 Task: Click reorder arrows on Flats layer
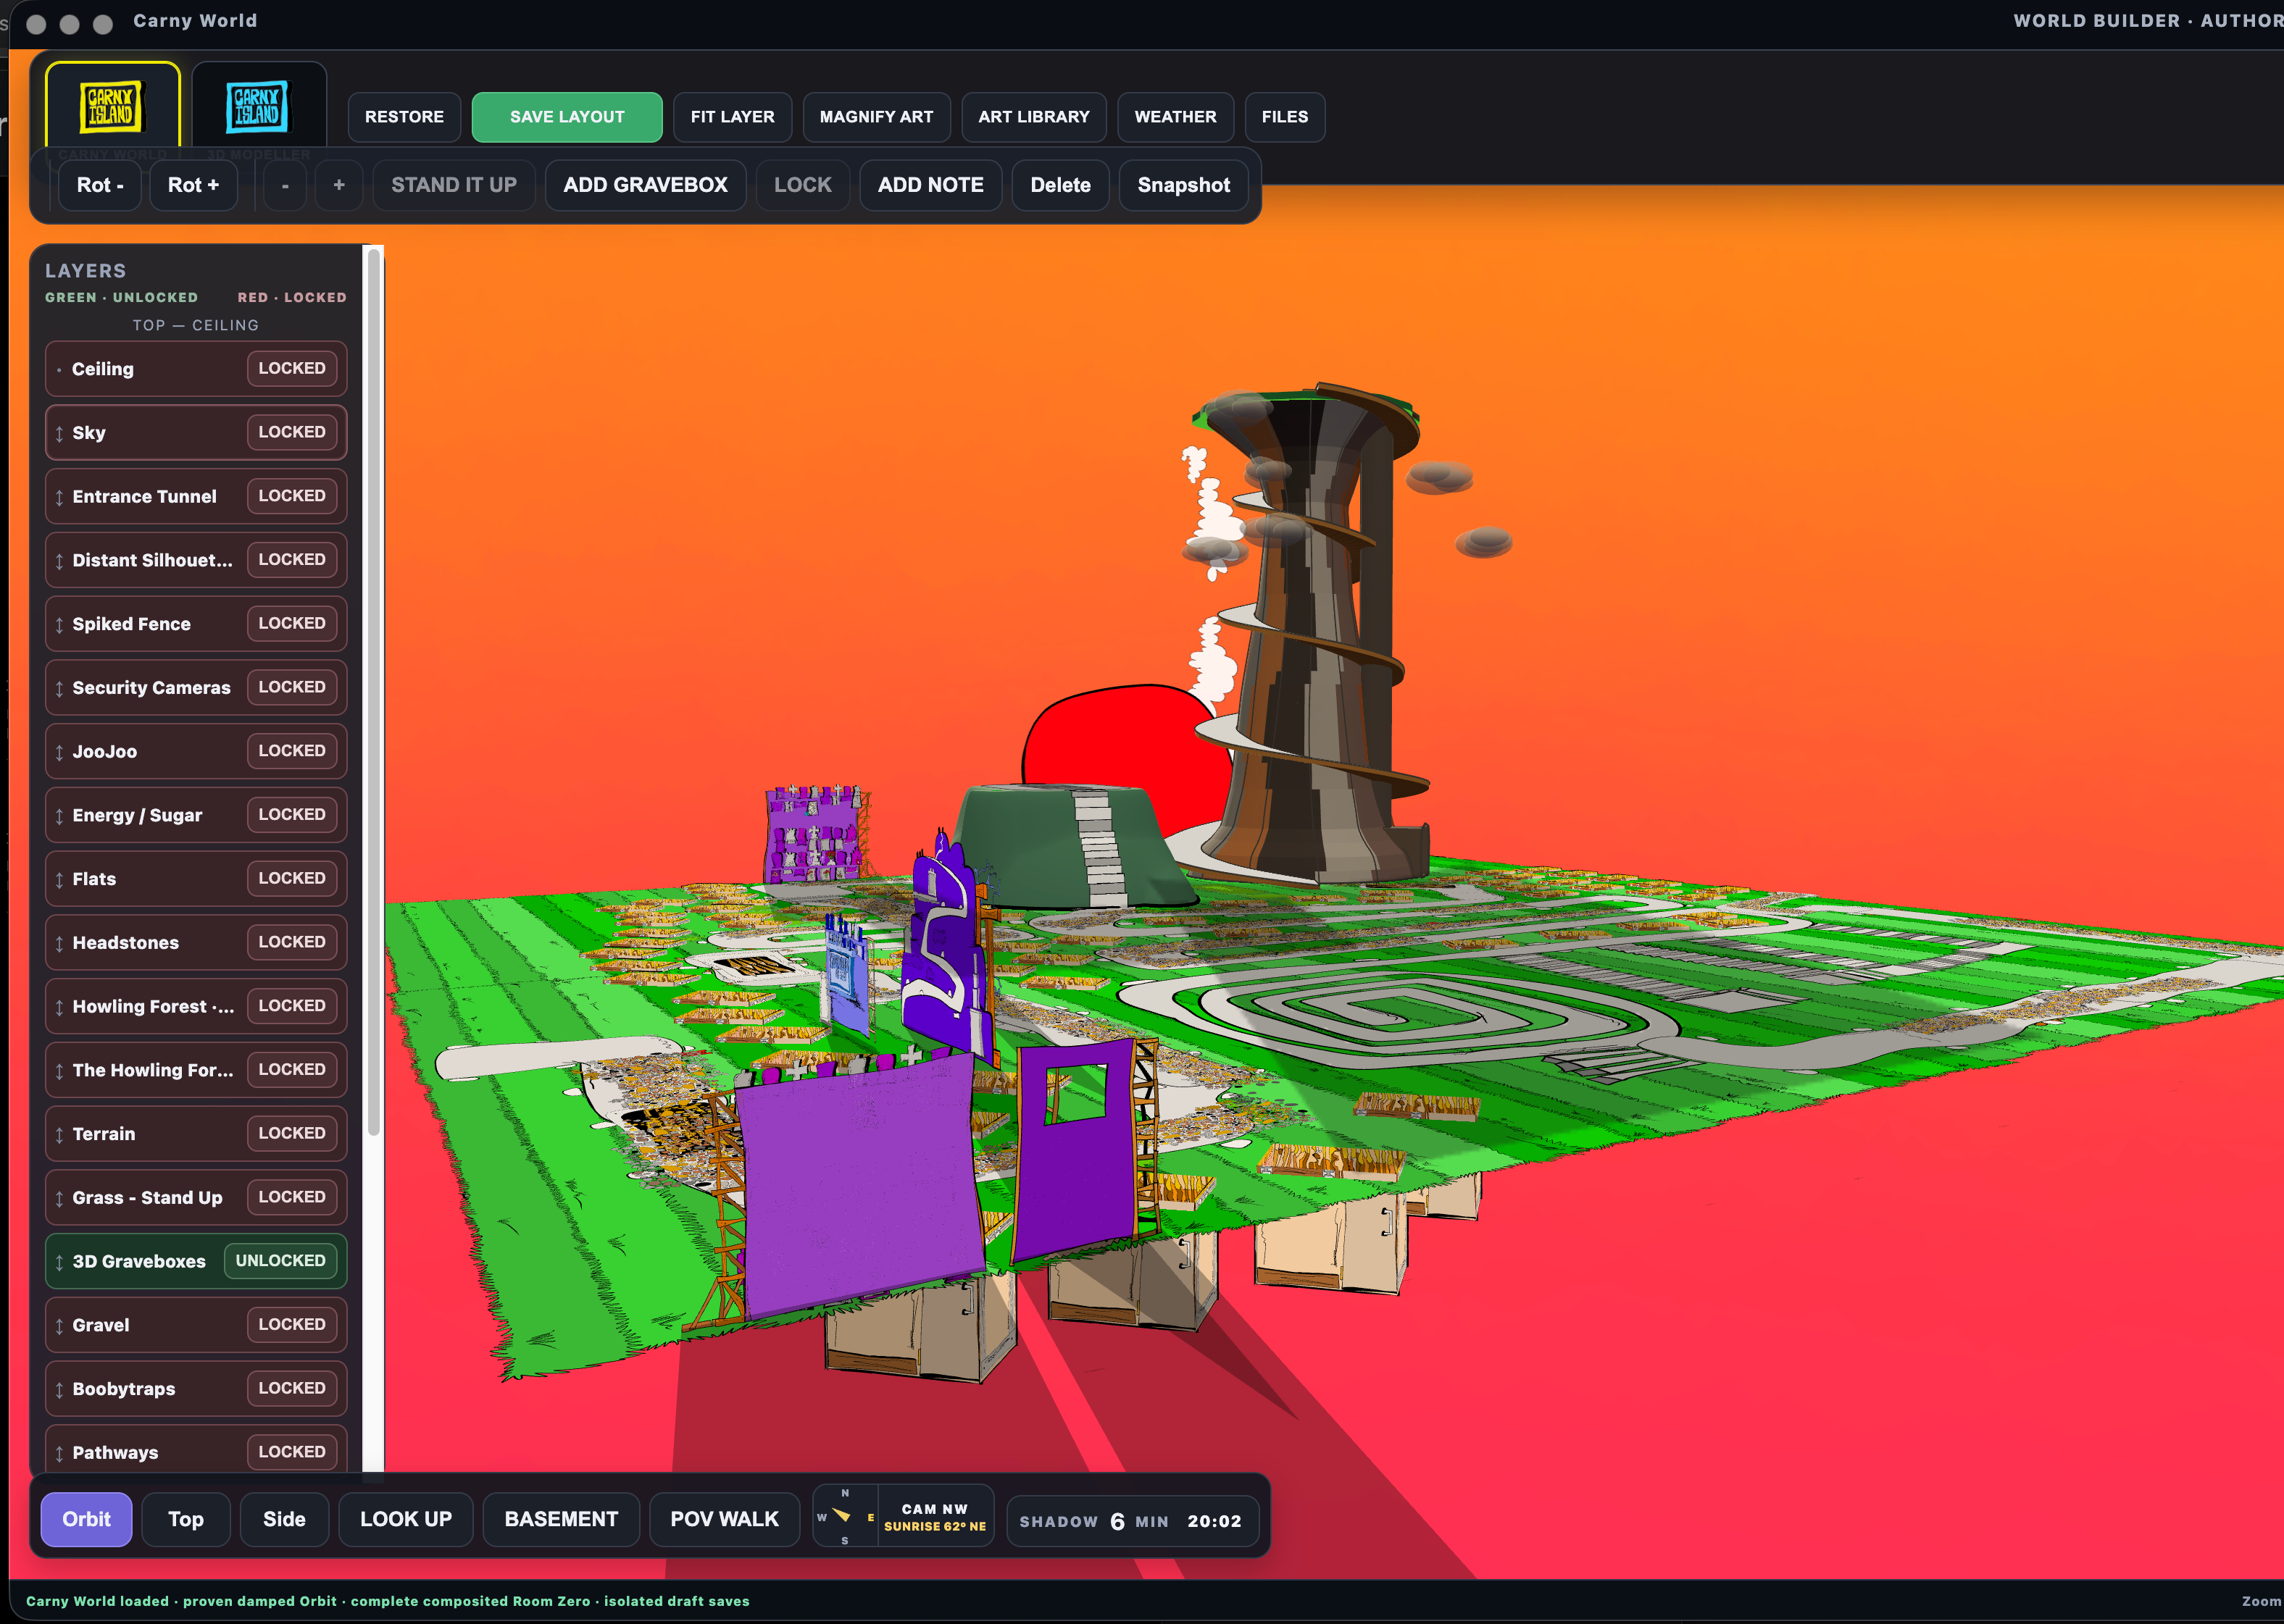pyautogui.click(x=59, y=879)
